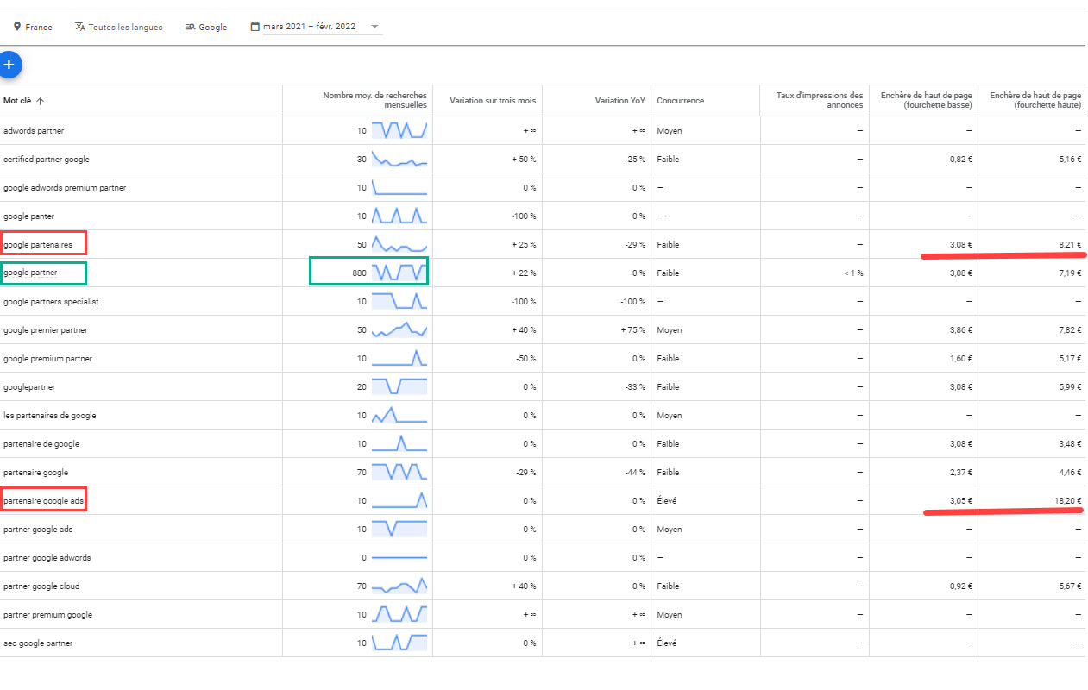This screenshot has width=1088, height=690.
Task: Select keyword adwords partner
Action: (34, 130)
